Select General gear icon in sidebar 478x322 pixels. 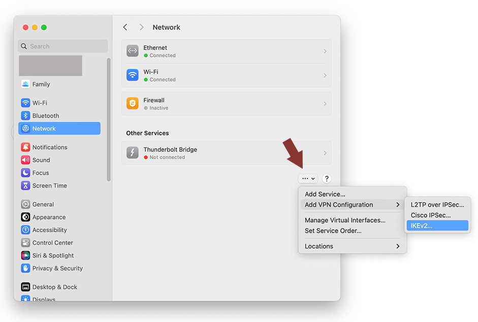(x=25, y=204)
